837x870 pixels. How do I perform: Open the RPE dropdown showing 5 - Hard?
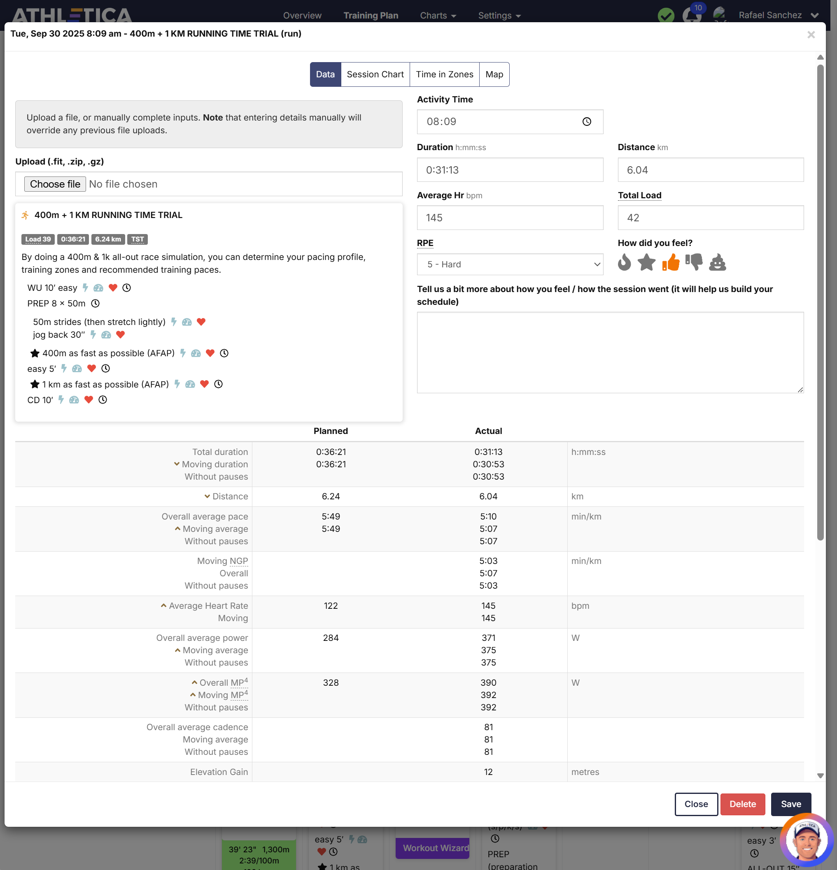pos(510,264)
